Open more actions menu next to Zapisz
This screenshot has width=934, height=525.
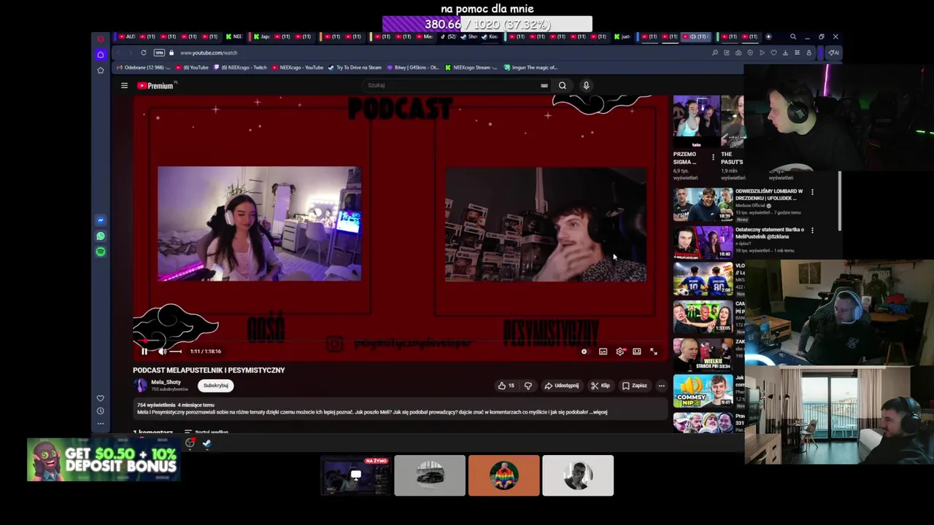(x=661, y=386)
